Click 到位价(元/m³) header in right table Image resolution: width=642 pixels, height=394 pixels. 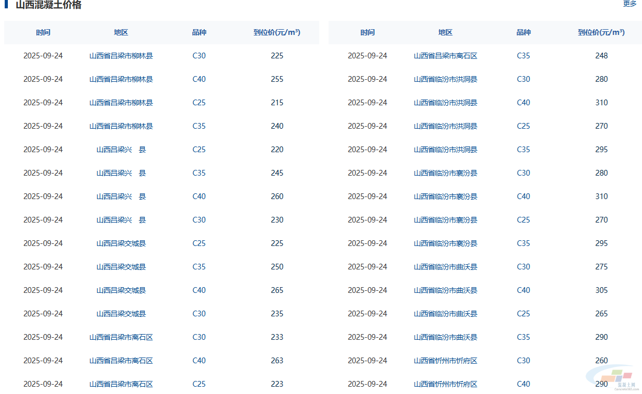pyautogui.click(x=601, y=32)
